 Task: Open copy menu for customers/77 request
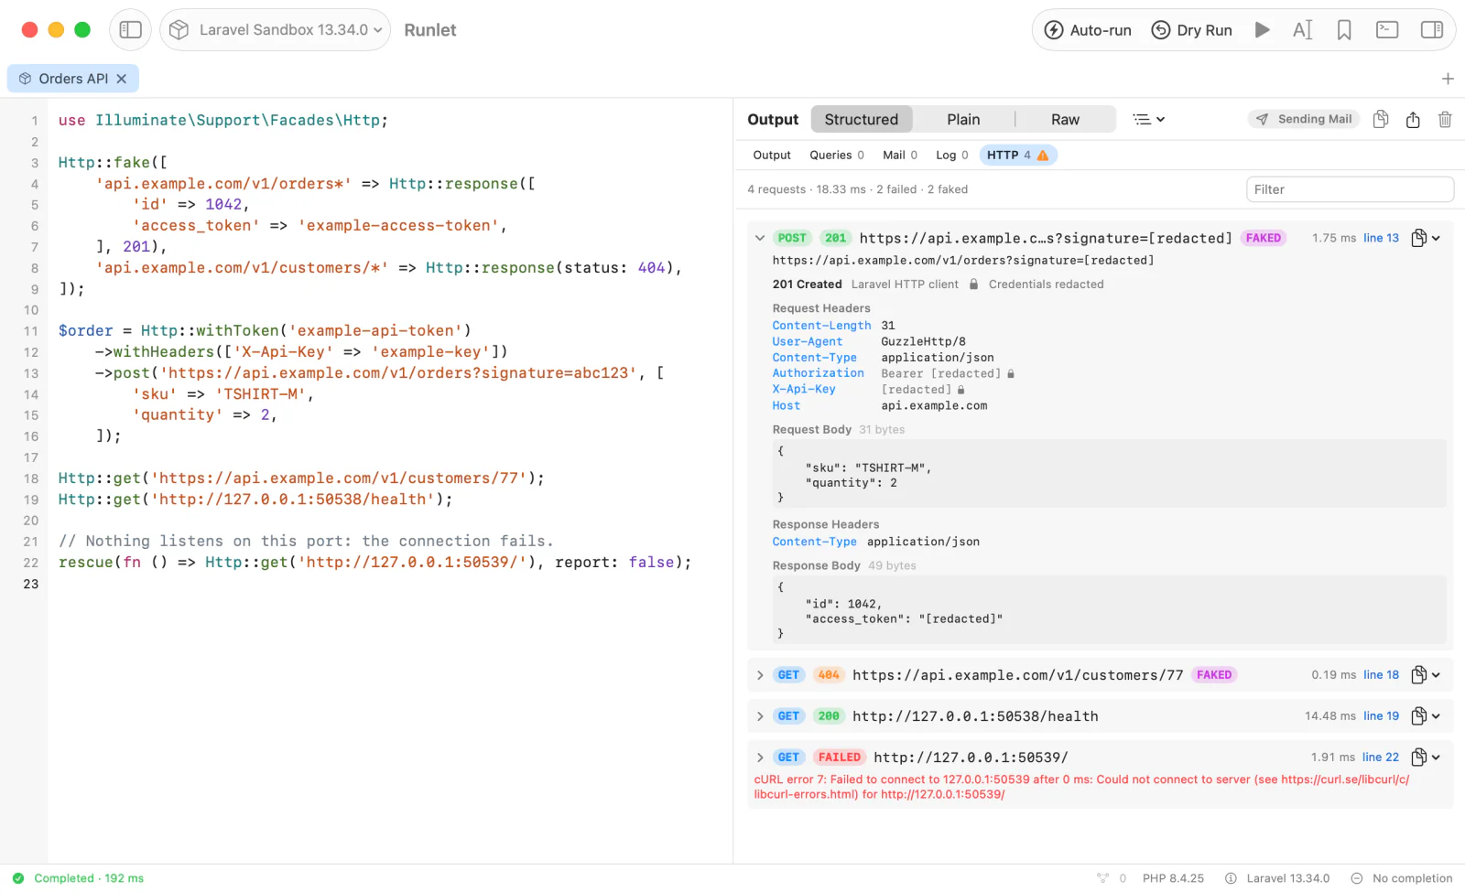1426,675
